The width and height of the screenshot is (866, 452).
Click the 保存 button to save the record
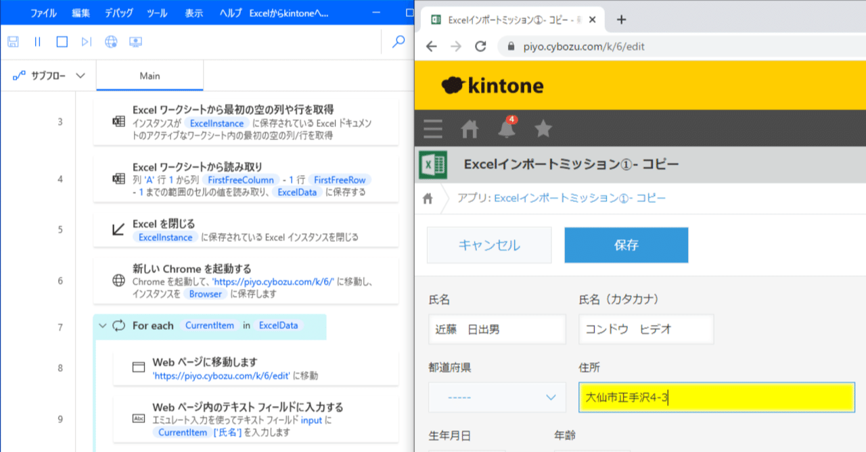coord(625,245)
